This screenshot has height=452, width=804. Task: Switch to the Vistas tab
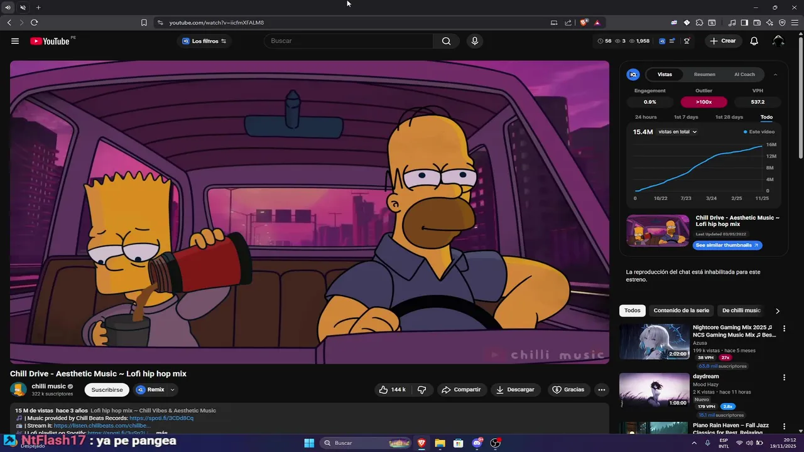[665, 74]
